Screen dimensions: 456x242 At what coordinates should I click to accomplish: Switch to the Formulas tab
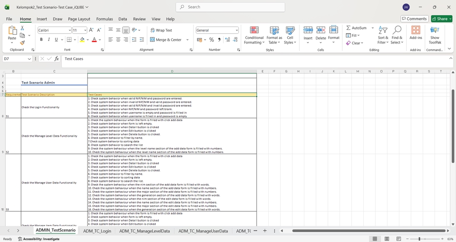(x=104, y=19)
